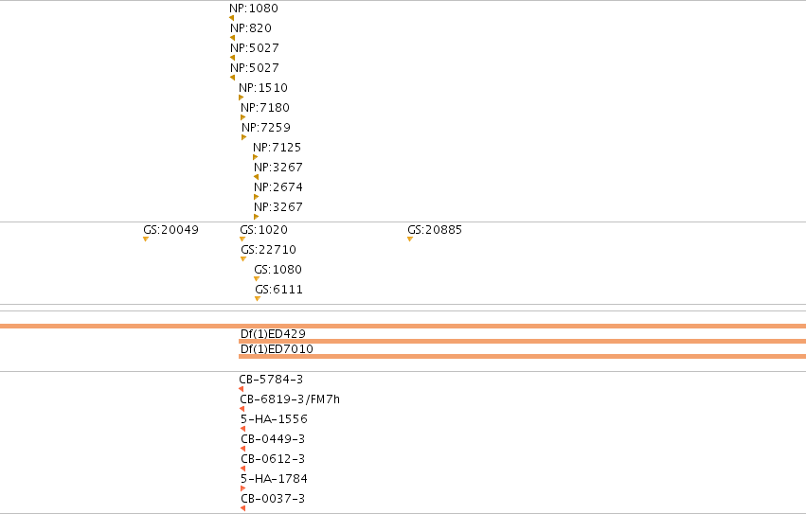The image size is (806, 514).
Task: Open the NP:1080 feature label
Action: click(x=254, y=9)
